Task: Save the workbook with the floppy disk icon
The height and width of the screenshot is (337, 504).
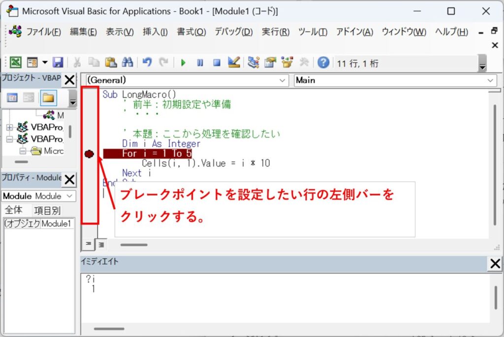Action: coord(58,62)
